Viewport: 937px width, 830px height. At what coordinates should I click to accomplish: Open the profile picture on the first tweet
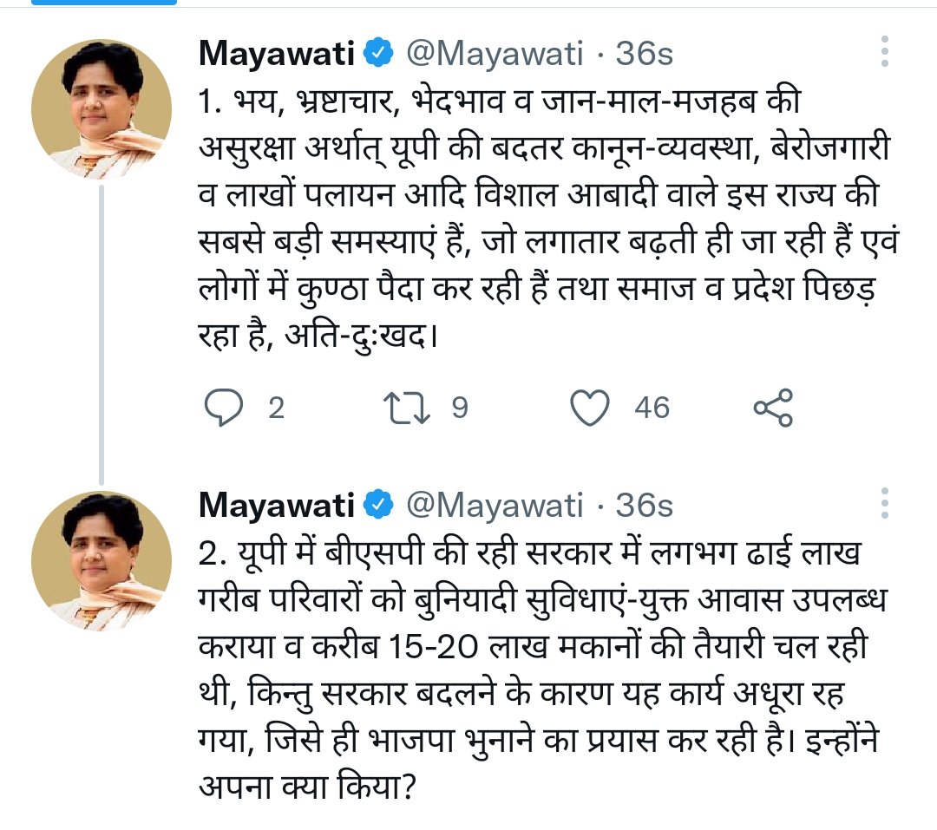[x=102, y=108]
